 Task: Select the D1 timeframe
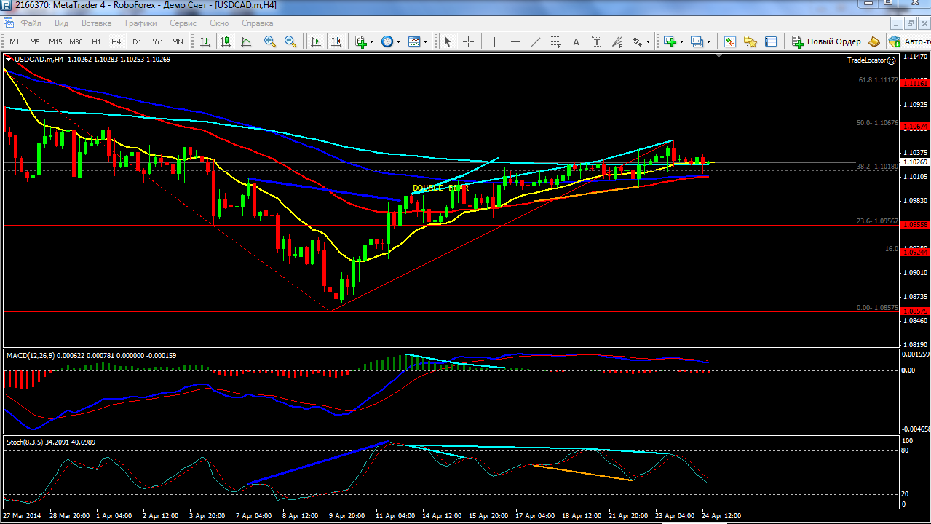point(137,41)
